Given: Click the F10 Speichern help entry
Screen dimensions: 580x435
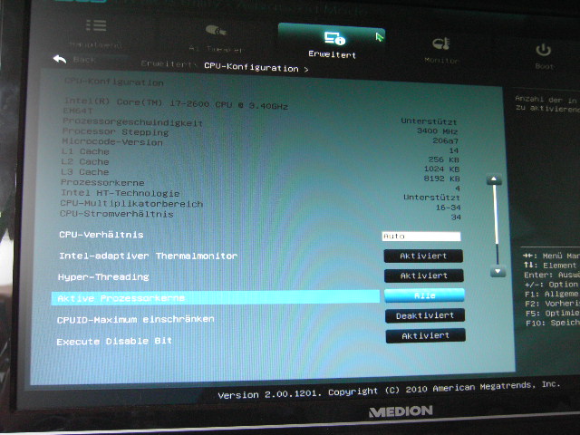Looking at the screenshot, I should tap(552, 323).
